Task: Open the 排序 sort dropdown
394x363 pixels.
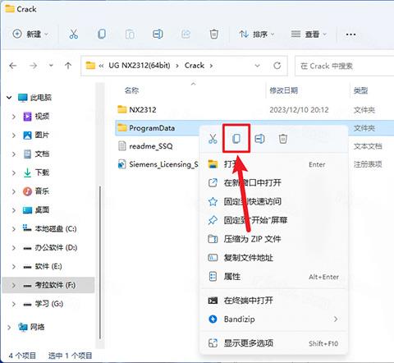Action: tap(256, 34)
